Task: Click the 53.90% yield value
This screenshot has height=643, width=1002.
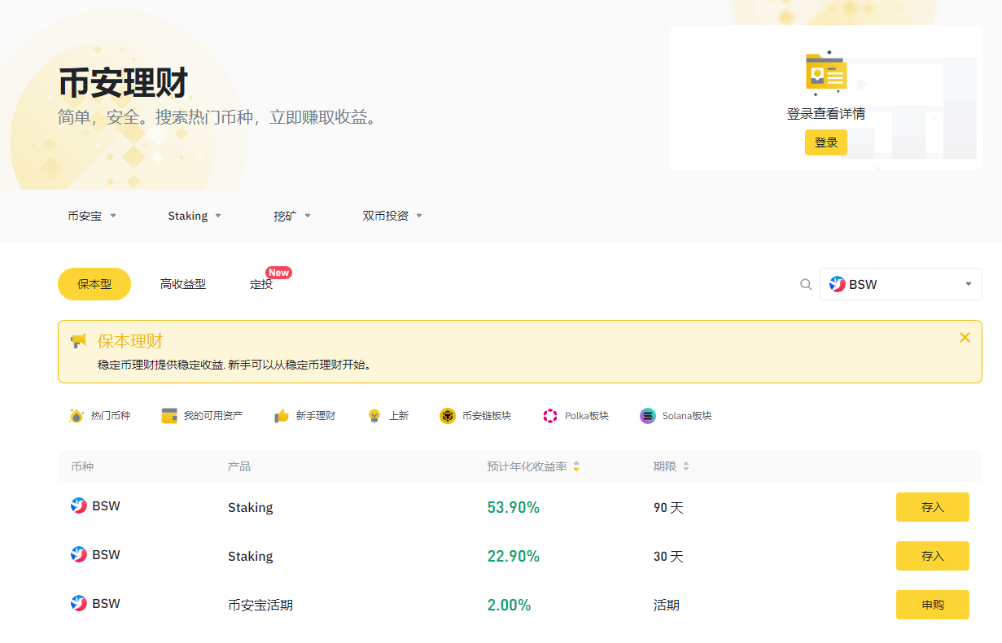Action: tap(514, 507)
